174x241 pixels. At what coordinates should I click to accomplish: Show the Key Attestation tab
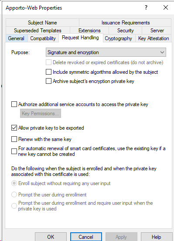pos(154,38)
